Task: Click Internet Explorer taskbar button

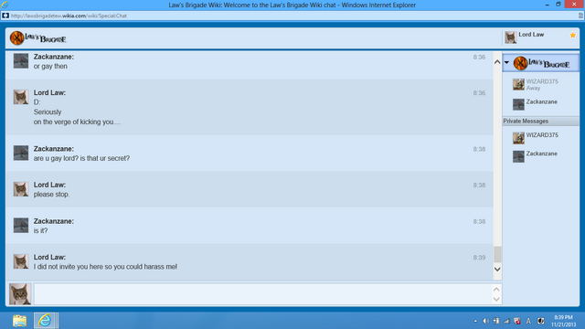Action: tap(46, 321)
